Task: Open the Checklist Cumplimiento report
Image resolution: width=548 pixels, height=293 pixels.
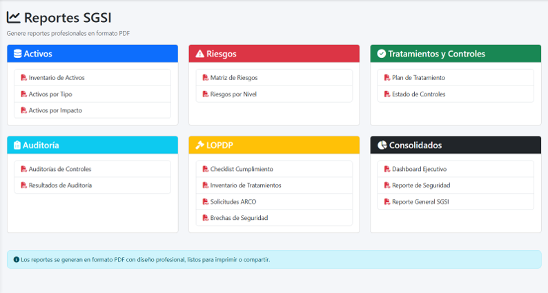Action: point(274,169)
